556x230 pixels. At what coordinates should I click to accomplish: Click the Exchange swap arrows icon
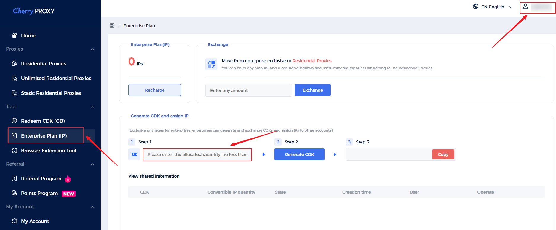click(211, 64)
